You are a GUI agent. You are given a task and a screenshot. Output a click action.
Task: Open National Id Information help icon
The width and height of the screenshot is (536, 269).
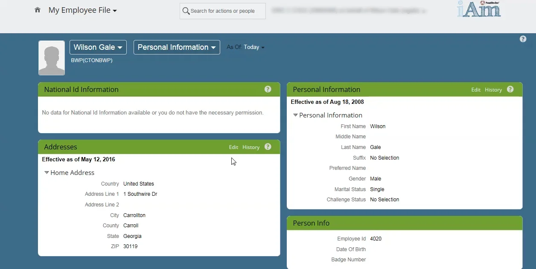pyautogui.click(x=268, y=89)
